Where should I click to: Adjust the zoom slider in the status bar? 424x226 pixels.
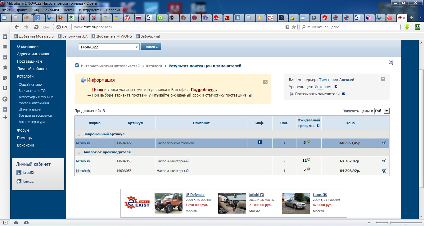pos(389,223)
